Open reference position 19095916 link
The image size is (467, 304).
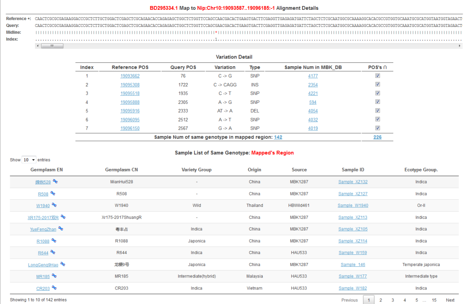130,111
